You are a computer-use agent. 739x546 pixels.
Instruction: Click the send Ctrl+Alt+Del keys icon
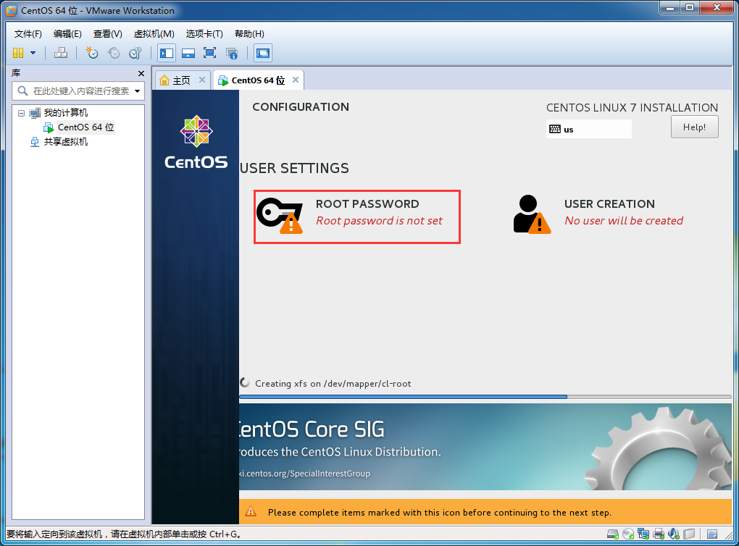coord(60,53)
